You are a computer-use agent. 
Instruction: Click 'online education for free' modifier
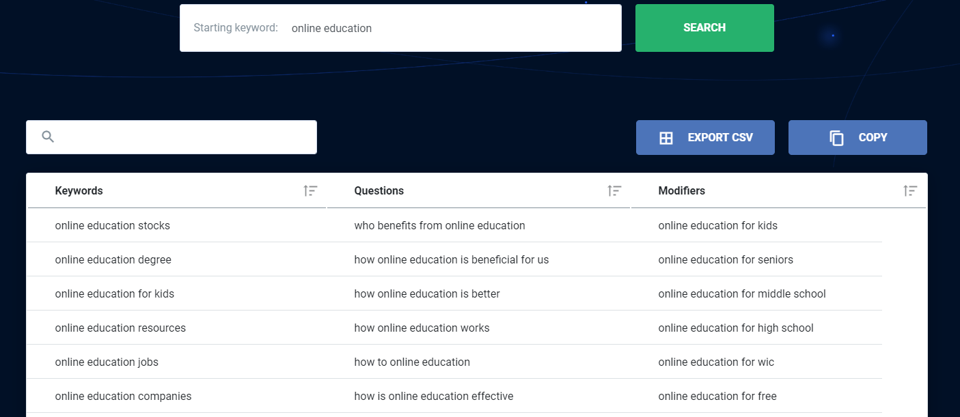click(x=717, y=397)
